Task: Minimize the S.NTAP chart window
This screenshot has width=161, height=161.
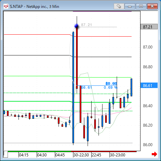Action: 130,6
